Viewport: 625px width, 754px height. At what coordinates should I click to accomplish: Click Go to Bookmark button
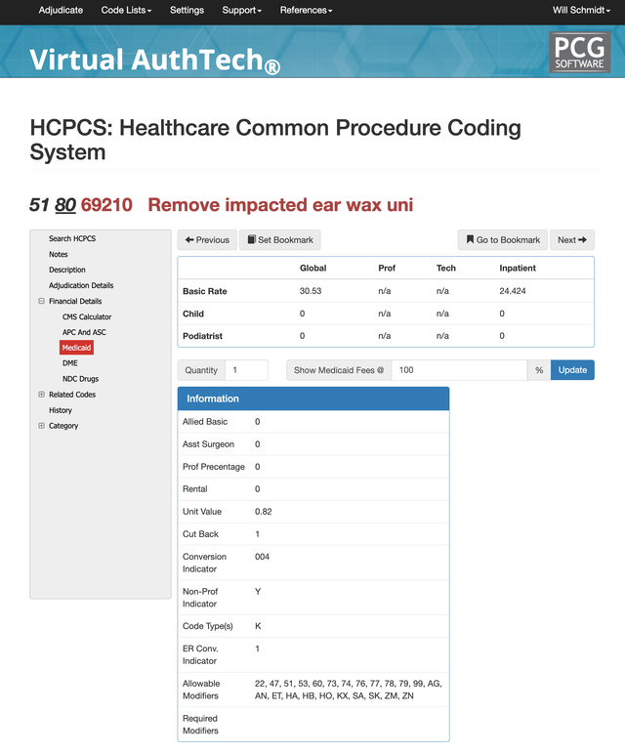pyautogui.click(x=503, y=240)
